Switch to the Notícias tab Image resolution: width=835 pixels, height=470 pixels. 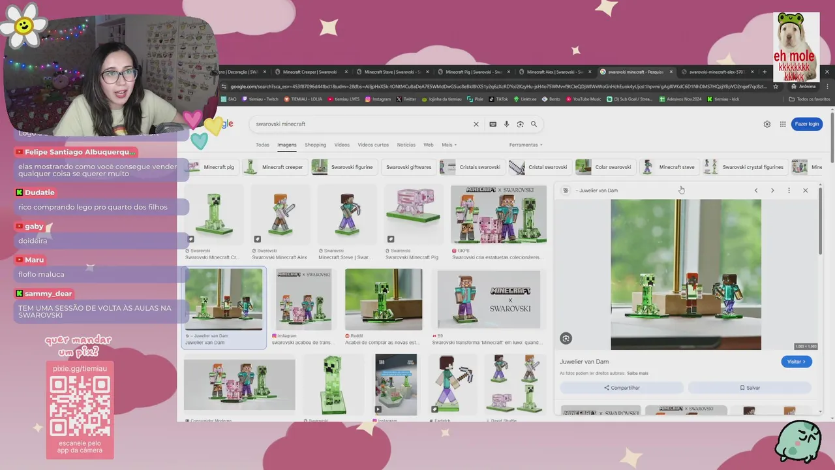(x=406, y=145)
